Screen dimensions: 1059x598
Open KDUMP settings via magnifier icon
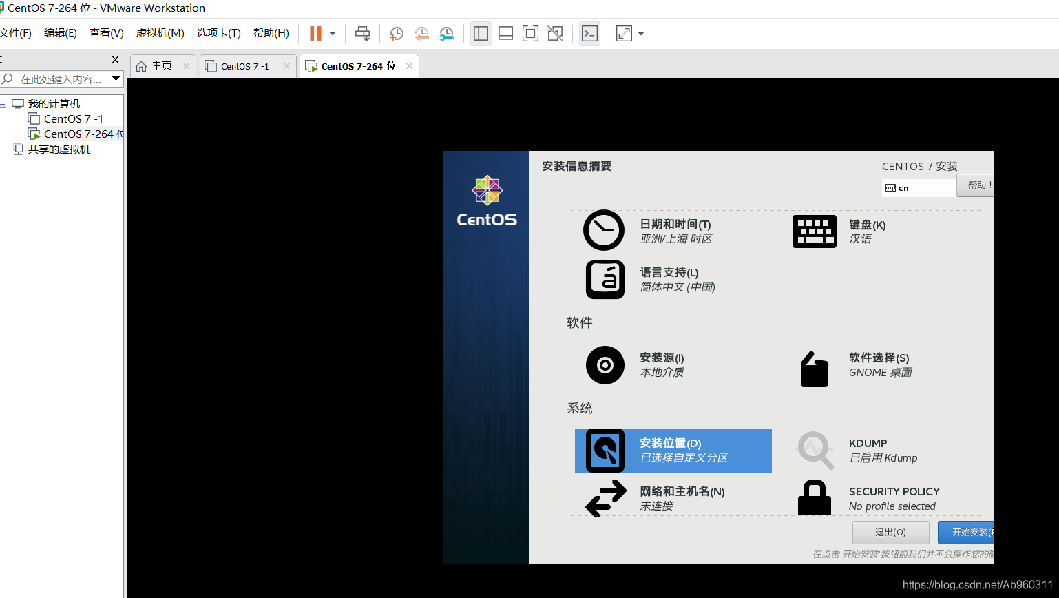(815, 451)
